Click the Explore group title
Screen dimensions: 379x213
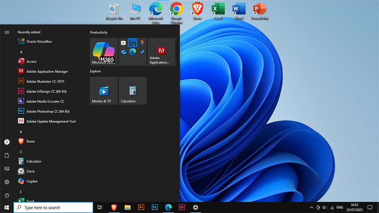95,71
